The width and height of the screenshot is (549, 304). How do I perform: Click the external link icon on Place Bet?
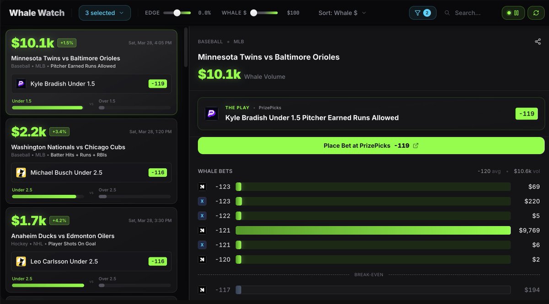[415, 146]
